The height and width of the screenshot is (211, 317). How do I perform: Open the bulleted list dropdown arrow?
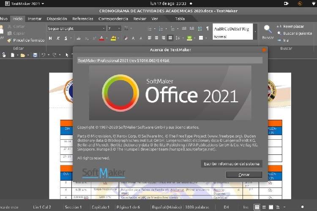pyautogui.click(x=155, y=29)
